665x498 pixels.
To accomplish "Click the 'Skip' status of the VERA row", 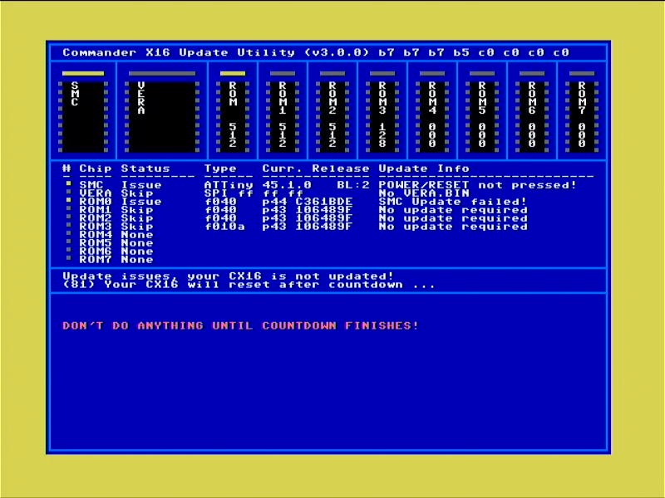I will click(x=137, y=193).
